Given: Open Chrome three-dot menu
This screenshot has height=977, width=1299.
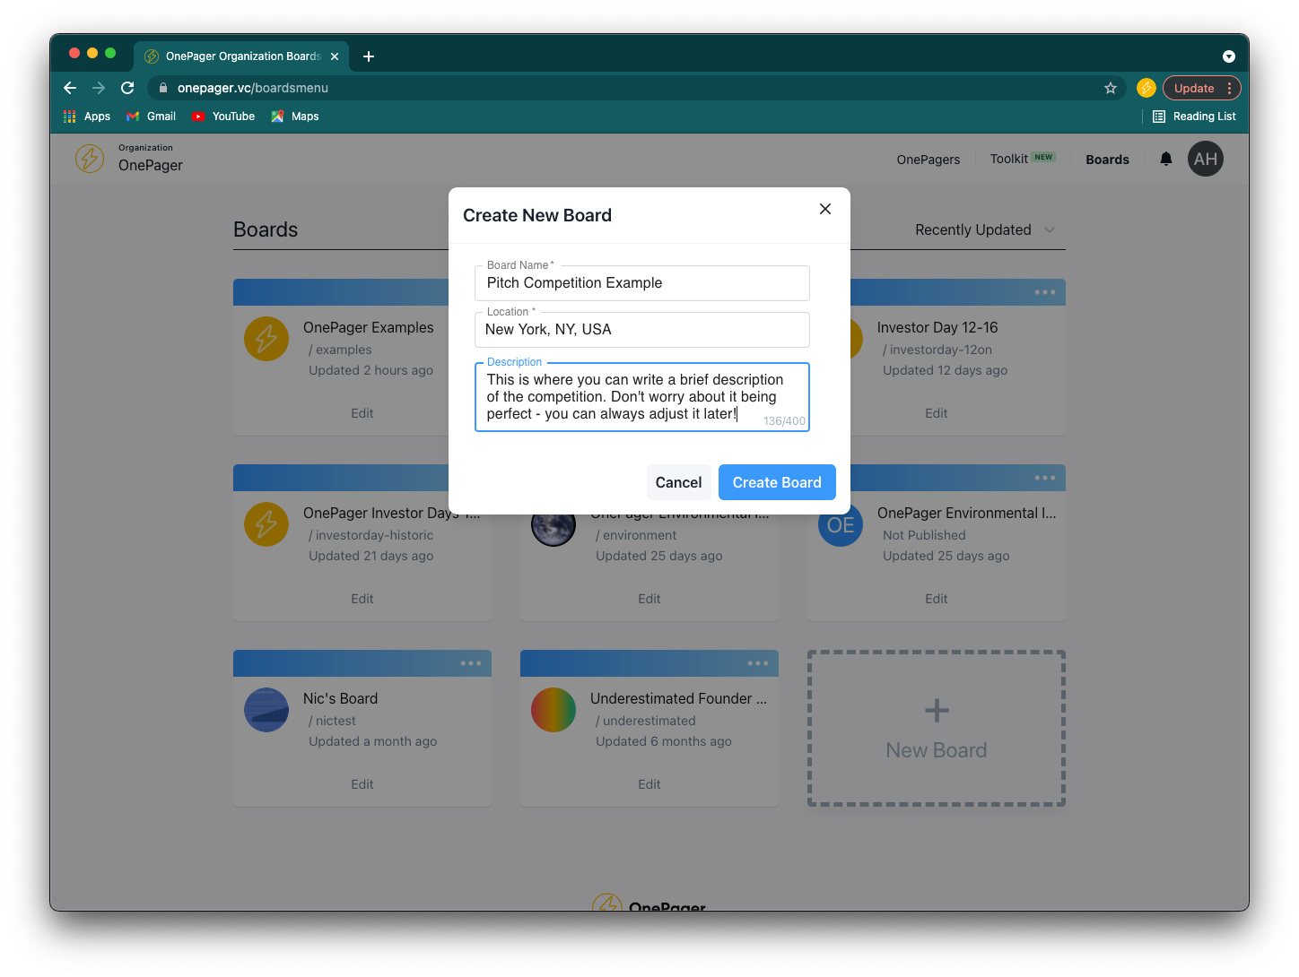Looking at the screenshot, I should [1230, 88].
